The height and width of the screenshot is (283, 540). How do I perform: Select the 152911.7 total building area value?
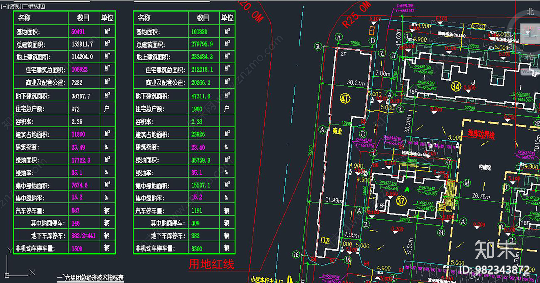(x=82, y=44)
